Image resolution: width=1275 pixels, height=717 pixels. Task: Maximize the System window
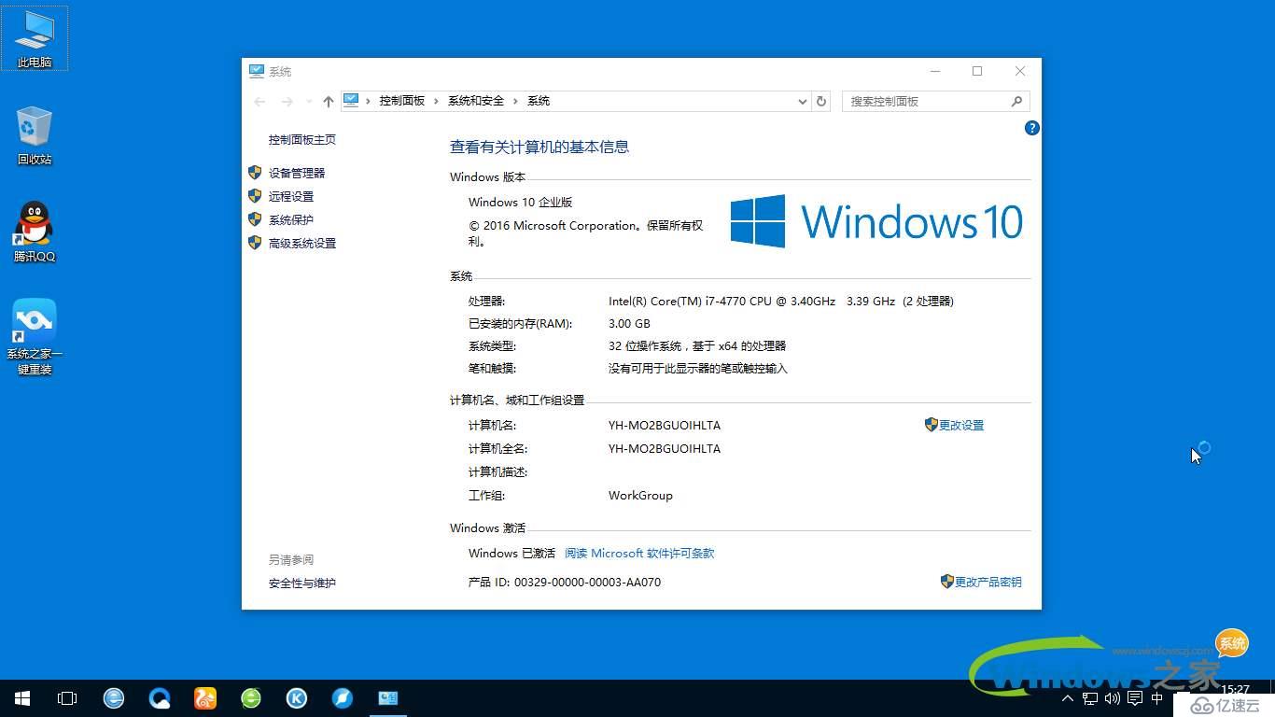[977, 71]
